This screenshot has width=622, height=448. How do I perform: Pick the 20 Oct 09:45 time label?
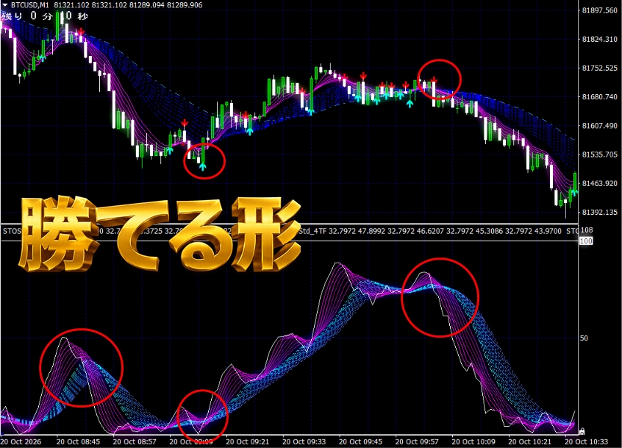pos(360,441)
